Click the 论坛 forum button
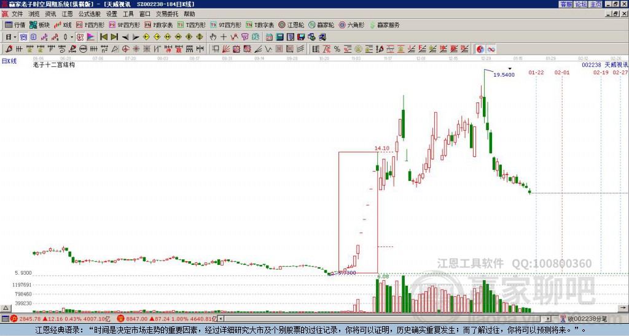The image size is (629, 336). [580, 4]
